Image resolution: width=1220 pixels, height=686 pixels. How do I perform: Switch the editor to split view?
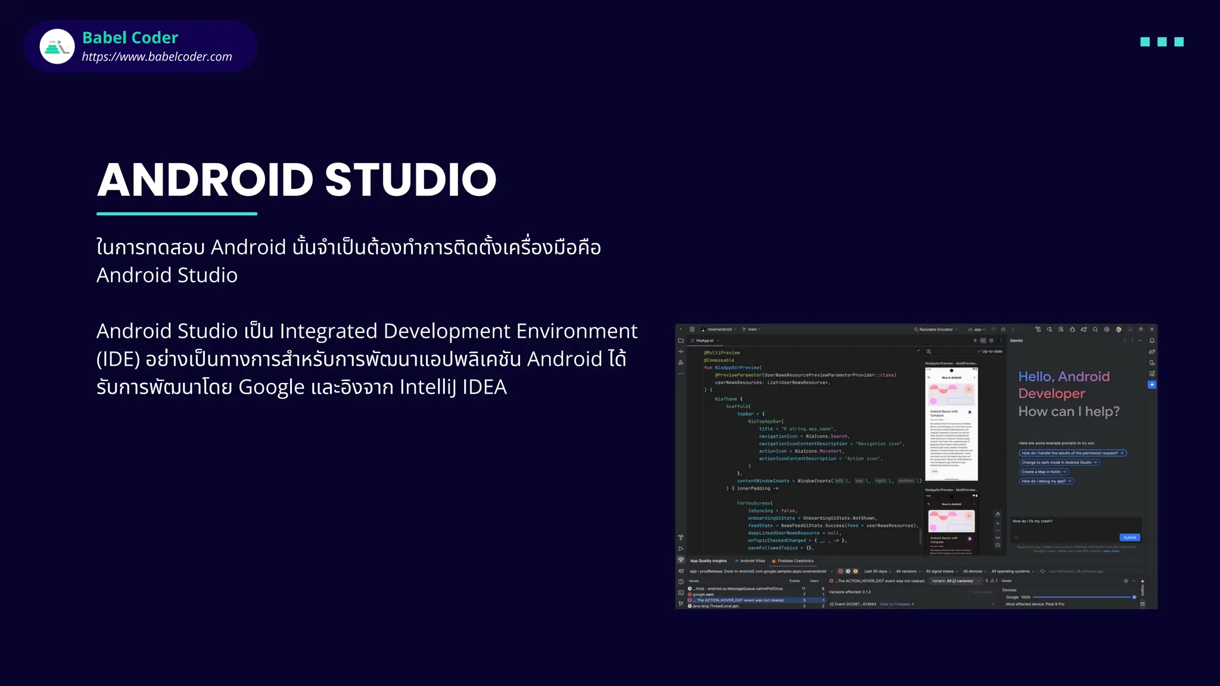coord(983,341)
